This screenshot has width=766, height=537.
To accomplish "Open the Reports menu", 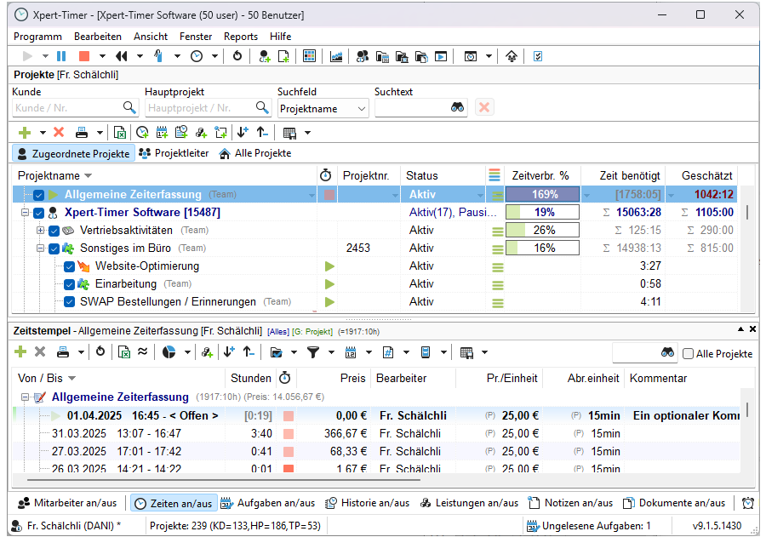I will (x=240, y=37).
